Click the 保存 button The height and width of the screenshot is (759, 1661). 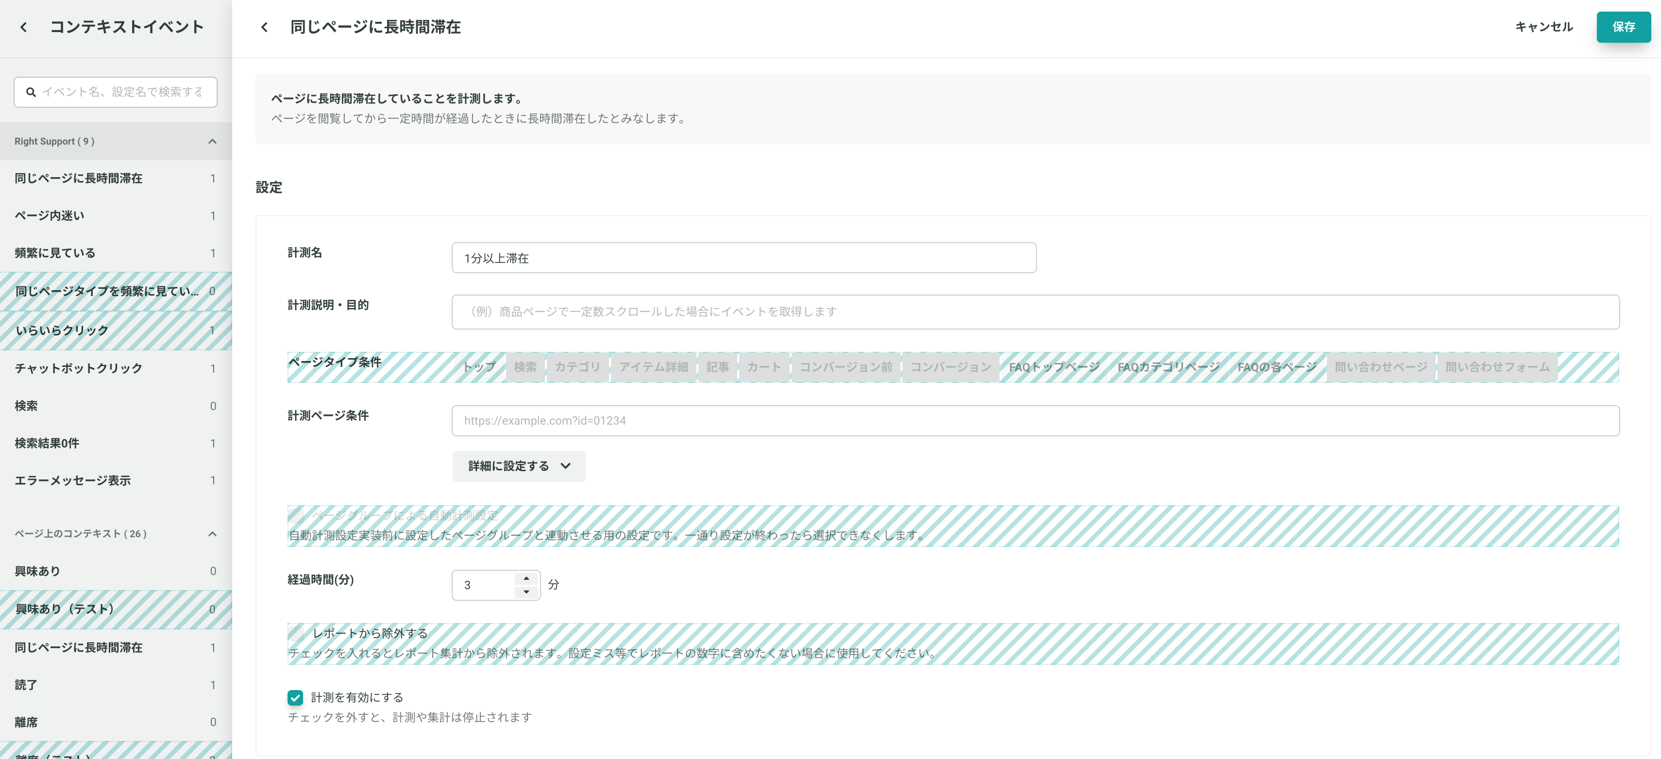[x=1623, y=27]
